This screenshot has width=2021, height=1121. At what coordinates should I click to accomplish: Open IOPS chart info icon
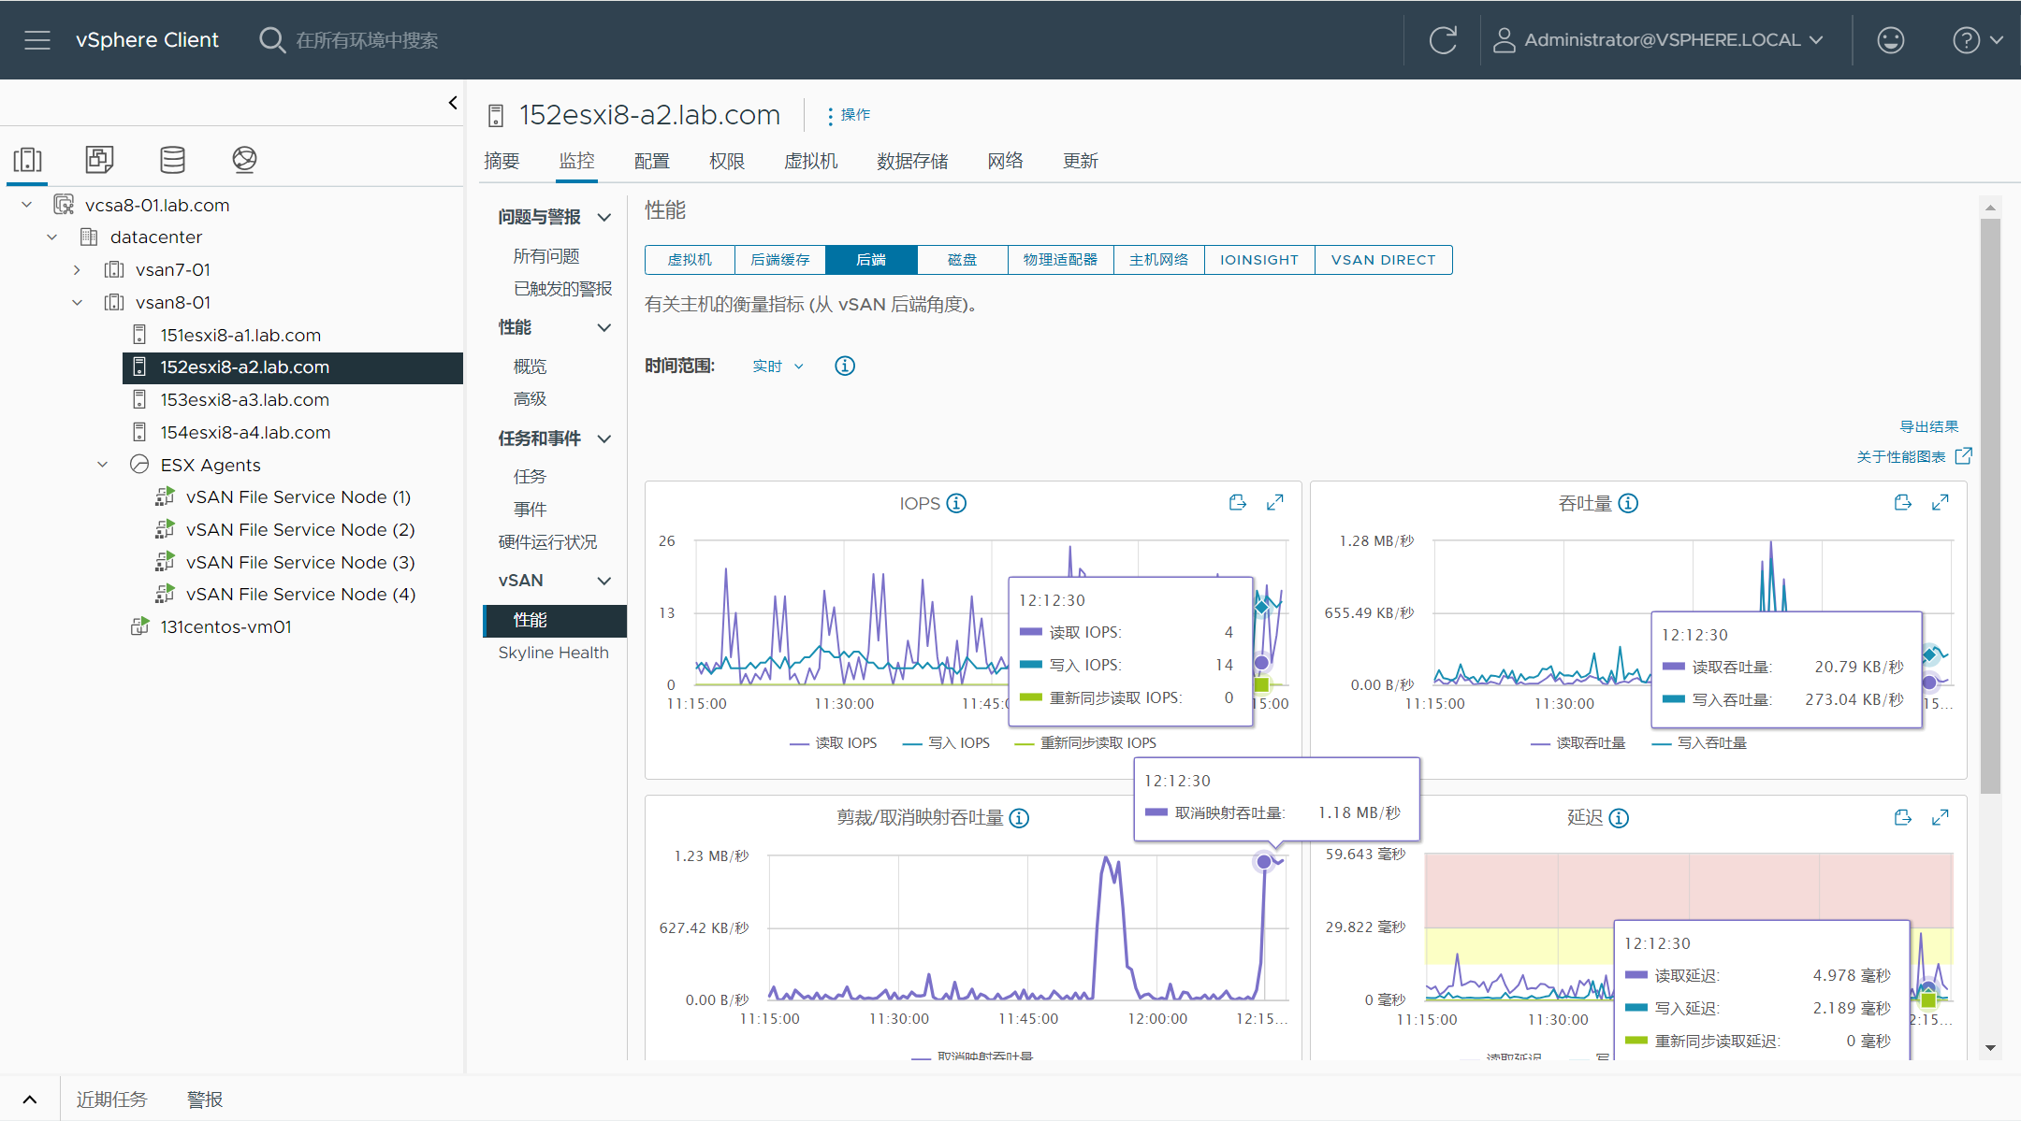(x=956, y=503)
